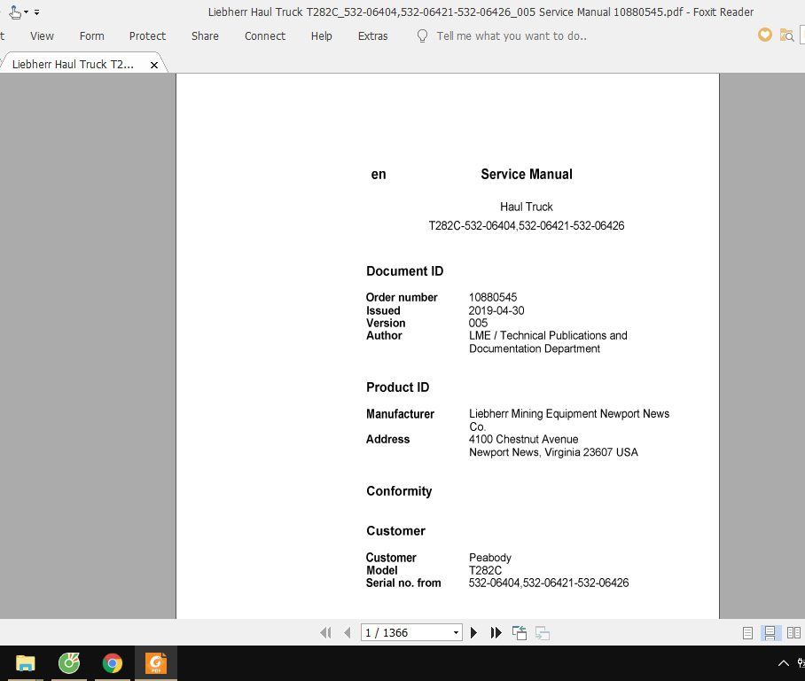Select the Liebherr Haul Truck document tab
This screenshot has width=805, height=681.
click(x=73, y=64)
